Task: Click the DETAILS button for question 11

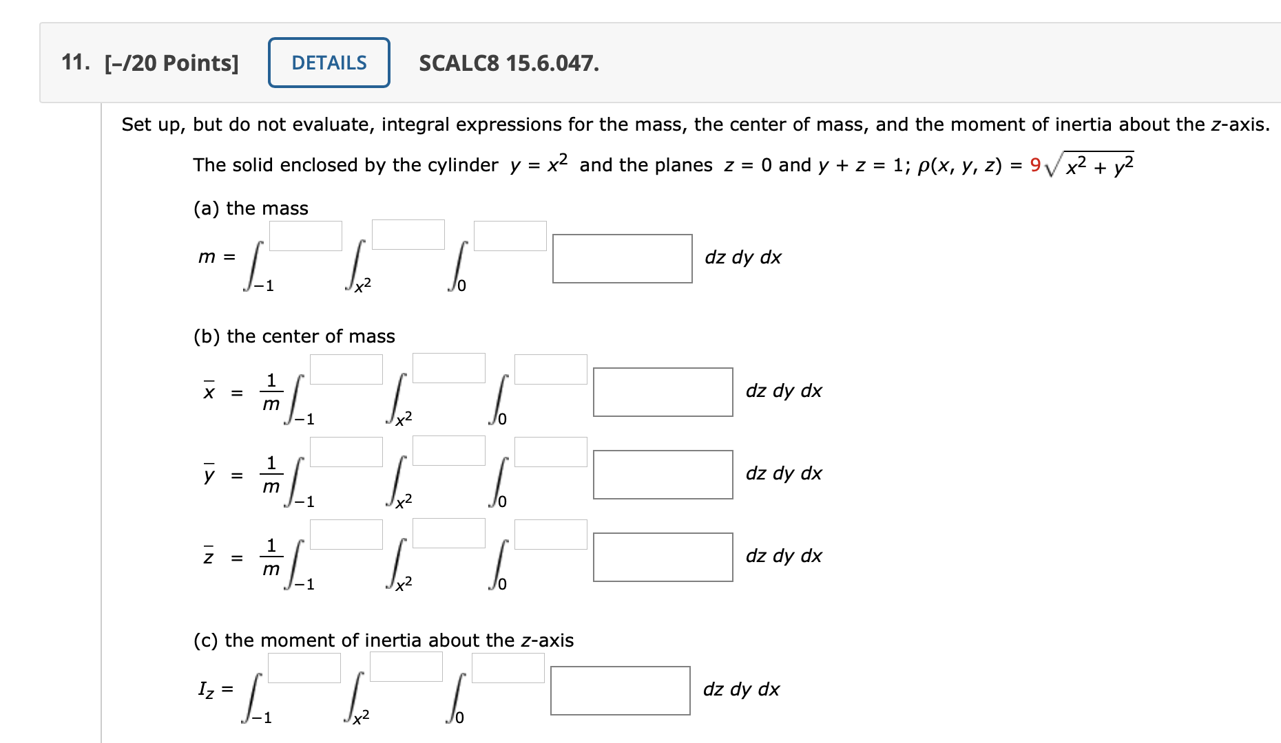Action: pyautogui.click(x=328, y=63)
